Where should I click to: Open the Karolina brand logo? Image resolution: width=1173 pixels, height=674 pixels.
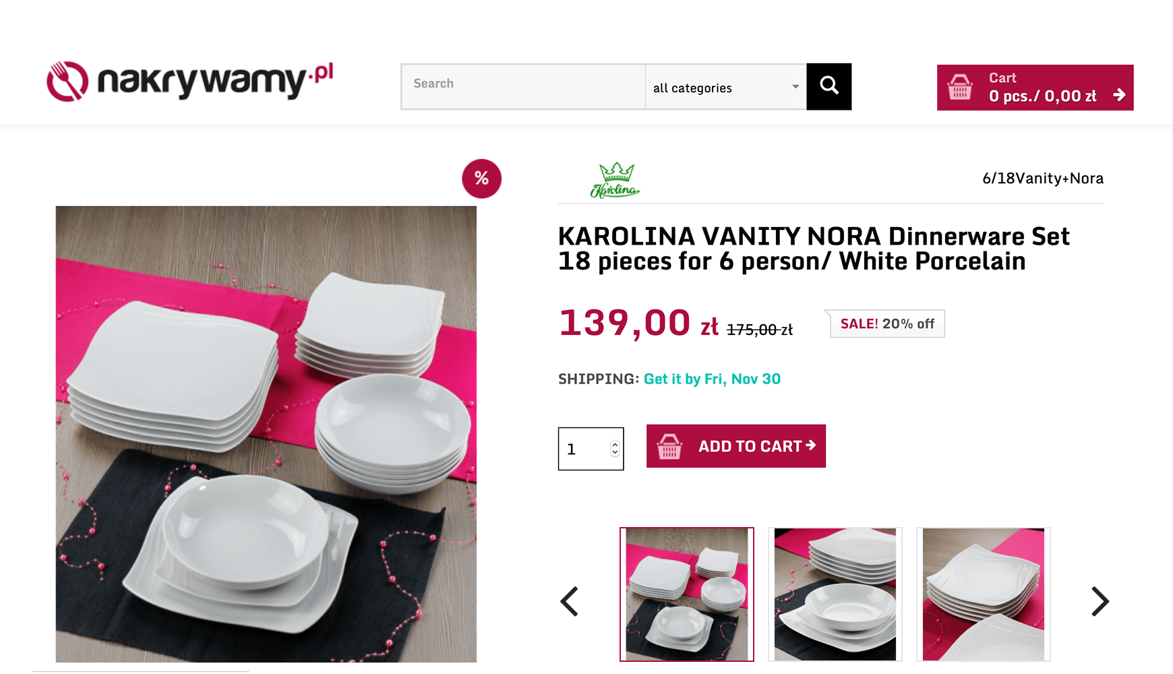tap(615, 180)
